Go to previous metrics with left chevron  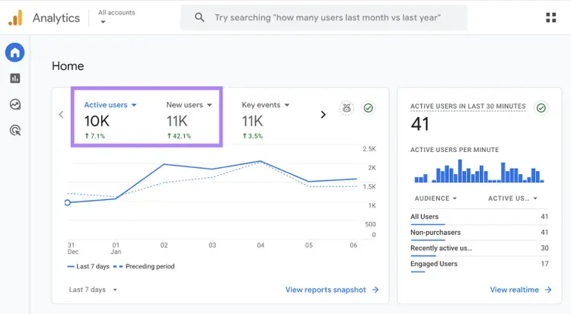coord(61,115)
